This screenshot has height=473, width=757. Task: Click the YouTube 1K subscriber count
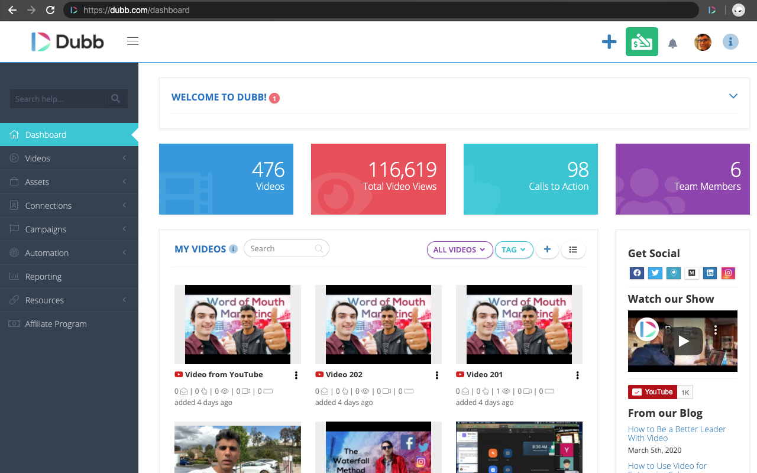click(x=685, y=392)
